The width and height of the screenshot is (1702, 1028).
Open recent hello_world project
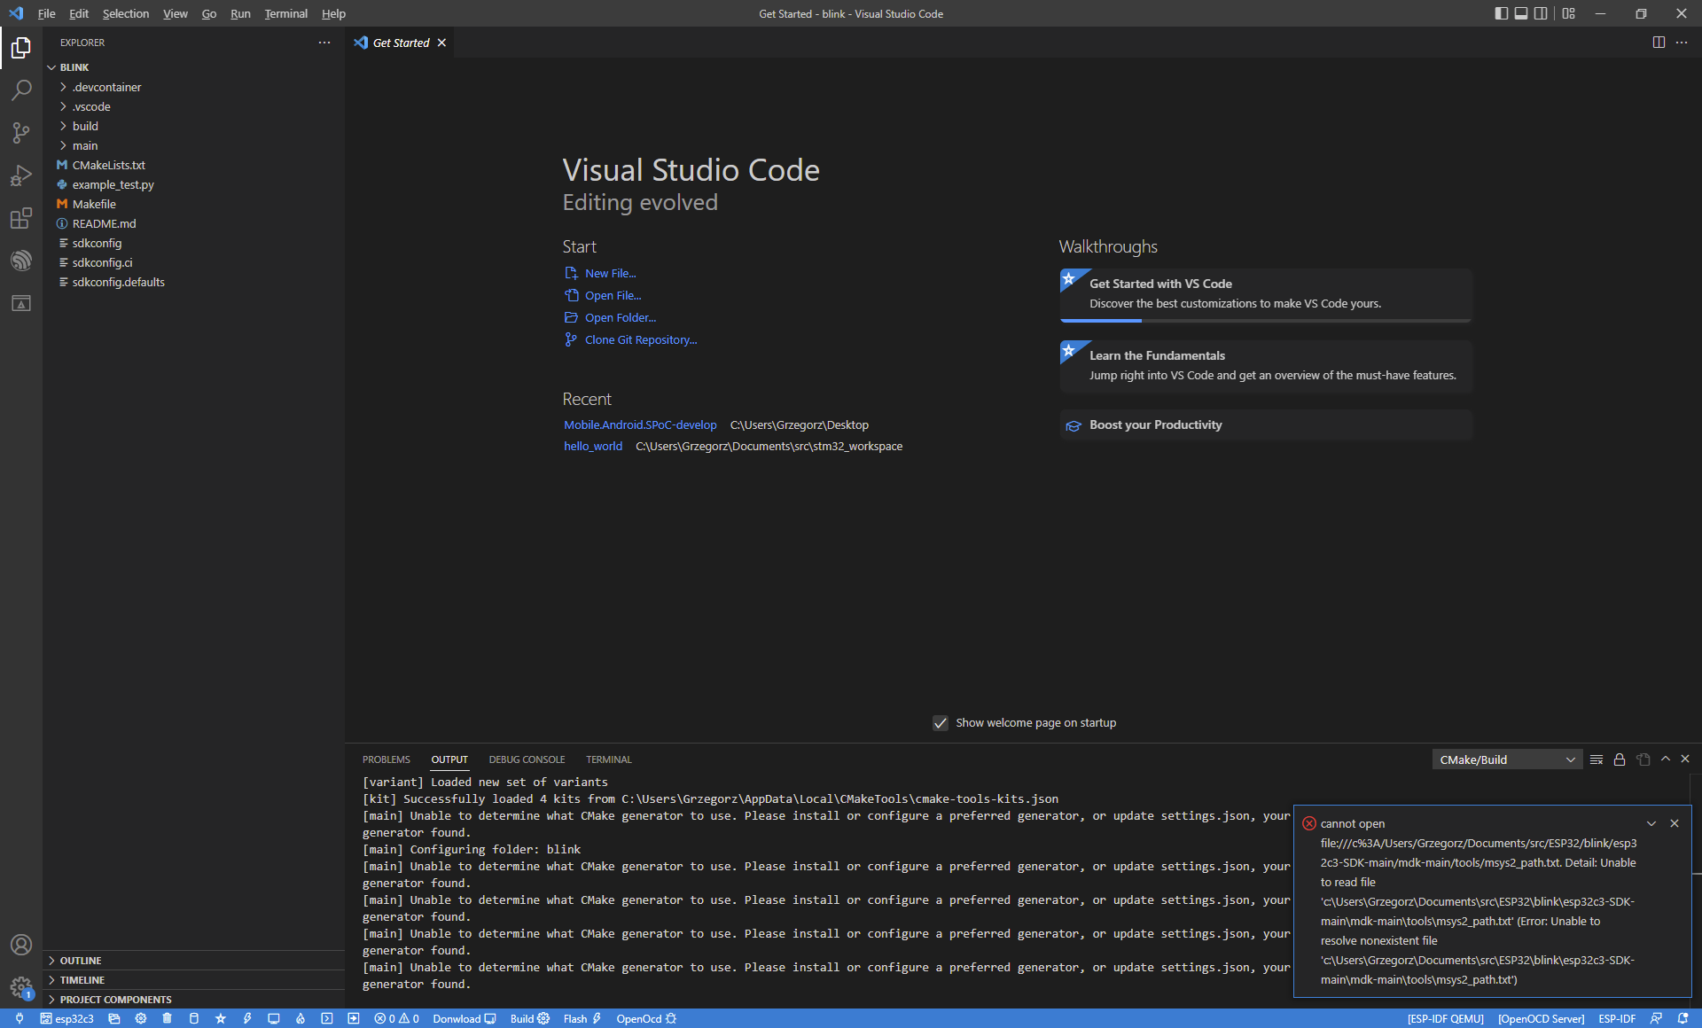pyautogui.click(x=593, y=446)
